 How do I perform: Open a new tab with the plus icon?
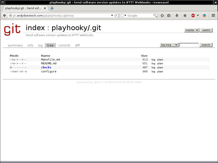52,8
